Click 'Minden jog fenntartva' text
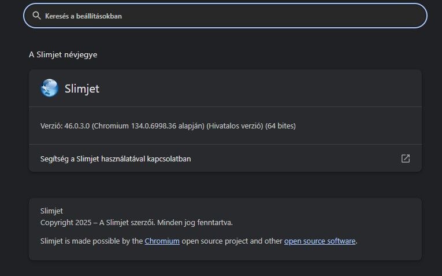This screenshot has height=276, width=442. coord(195,222)
